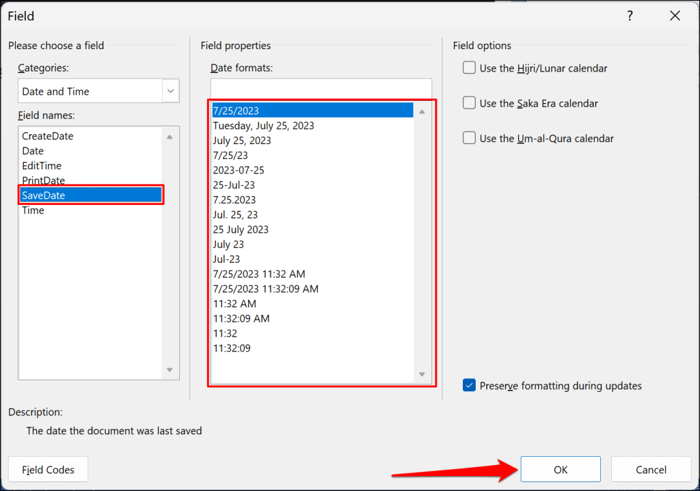Toggle Use the Um-al-Qura calendar

[x=470, y=138]
